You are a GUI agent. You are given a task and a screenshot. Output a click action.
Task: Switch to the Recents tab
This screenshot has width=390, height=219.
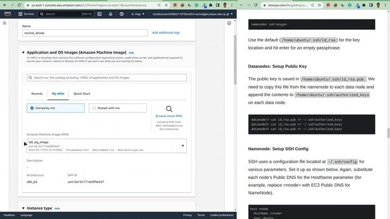[x=37, y=94]
